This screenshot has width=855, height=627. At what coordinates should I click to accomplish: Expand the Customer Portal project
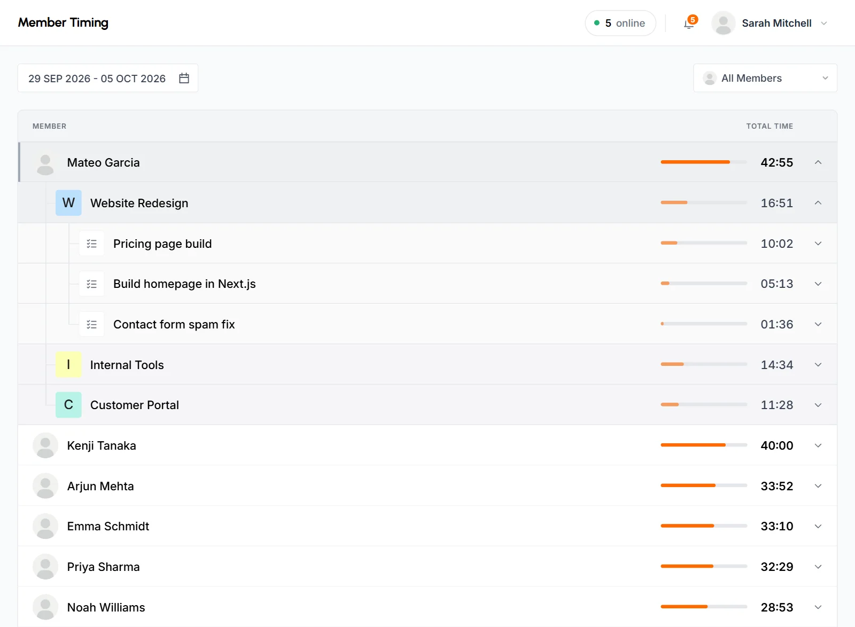(818, 405)
